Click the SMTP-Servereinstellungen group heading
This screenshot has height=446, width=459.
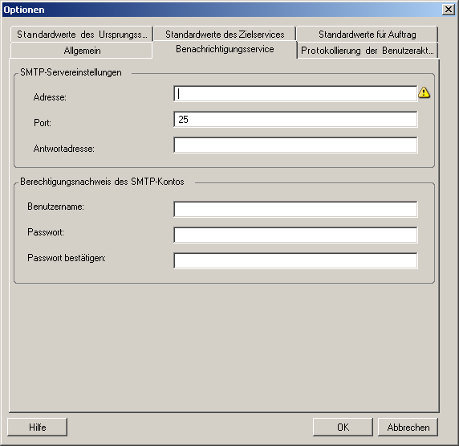[x=71, y=72]
